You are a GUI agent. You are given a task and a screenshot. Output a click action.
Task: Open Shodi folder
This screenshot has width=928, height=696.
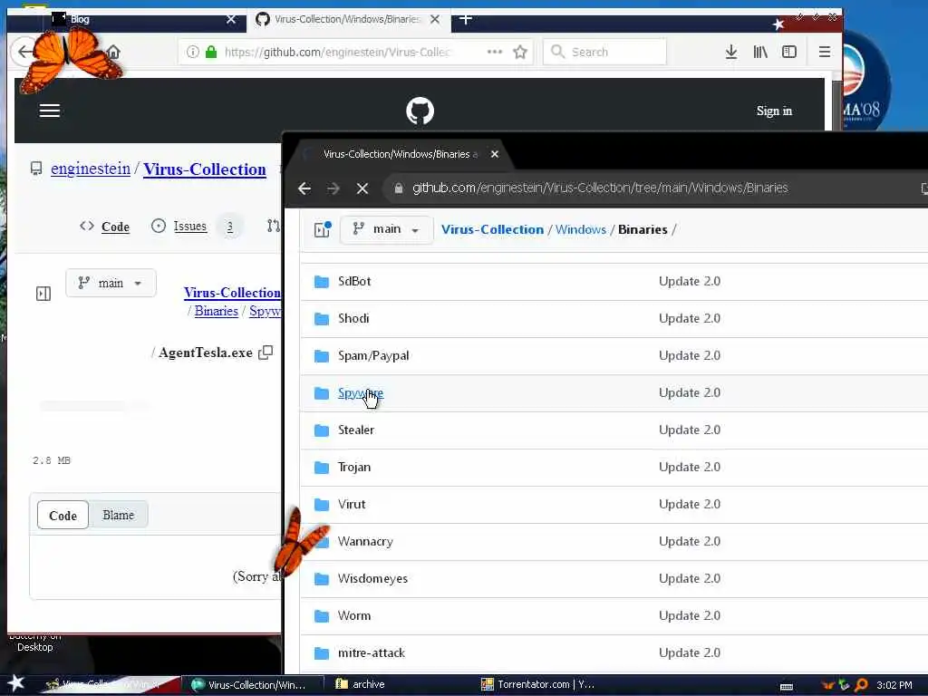(x=353, y=318)
